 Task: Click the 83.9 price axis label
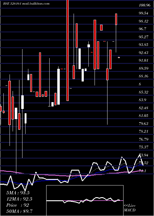pyautogui.click(x=142, y=100)
